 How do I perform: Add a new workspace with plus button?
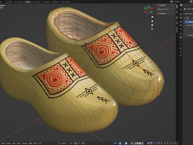coord(72,2)
